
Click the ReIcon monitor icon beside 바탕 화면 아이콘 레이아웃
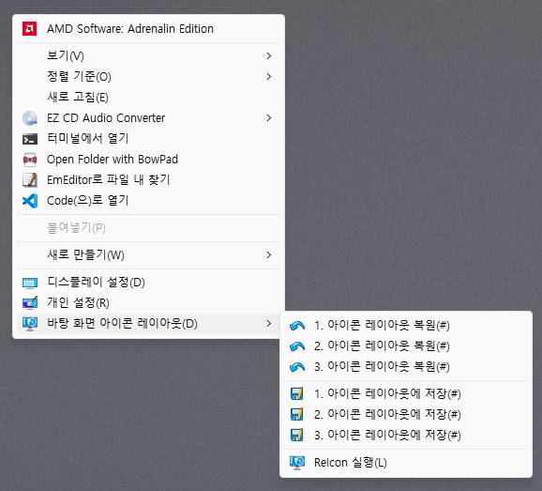pyautogui.click(x=30, y=324)
